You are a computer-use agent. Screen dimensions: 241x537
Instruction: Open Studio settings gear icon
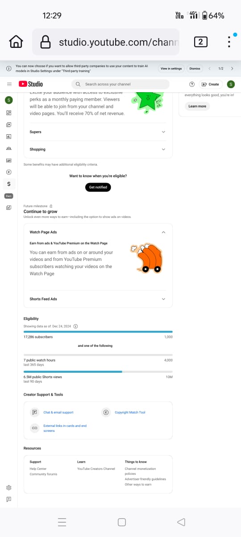click(9, 487)
